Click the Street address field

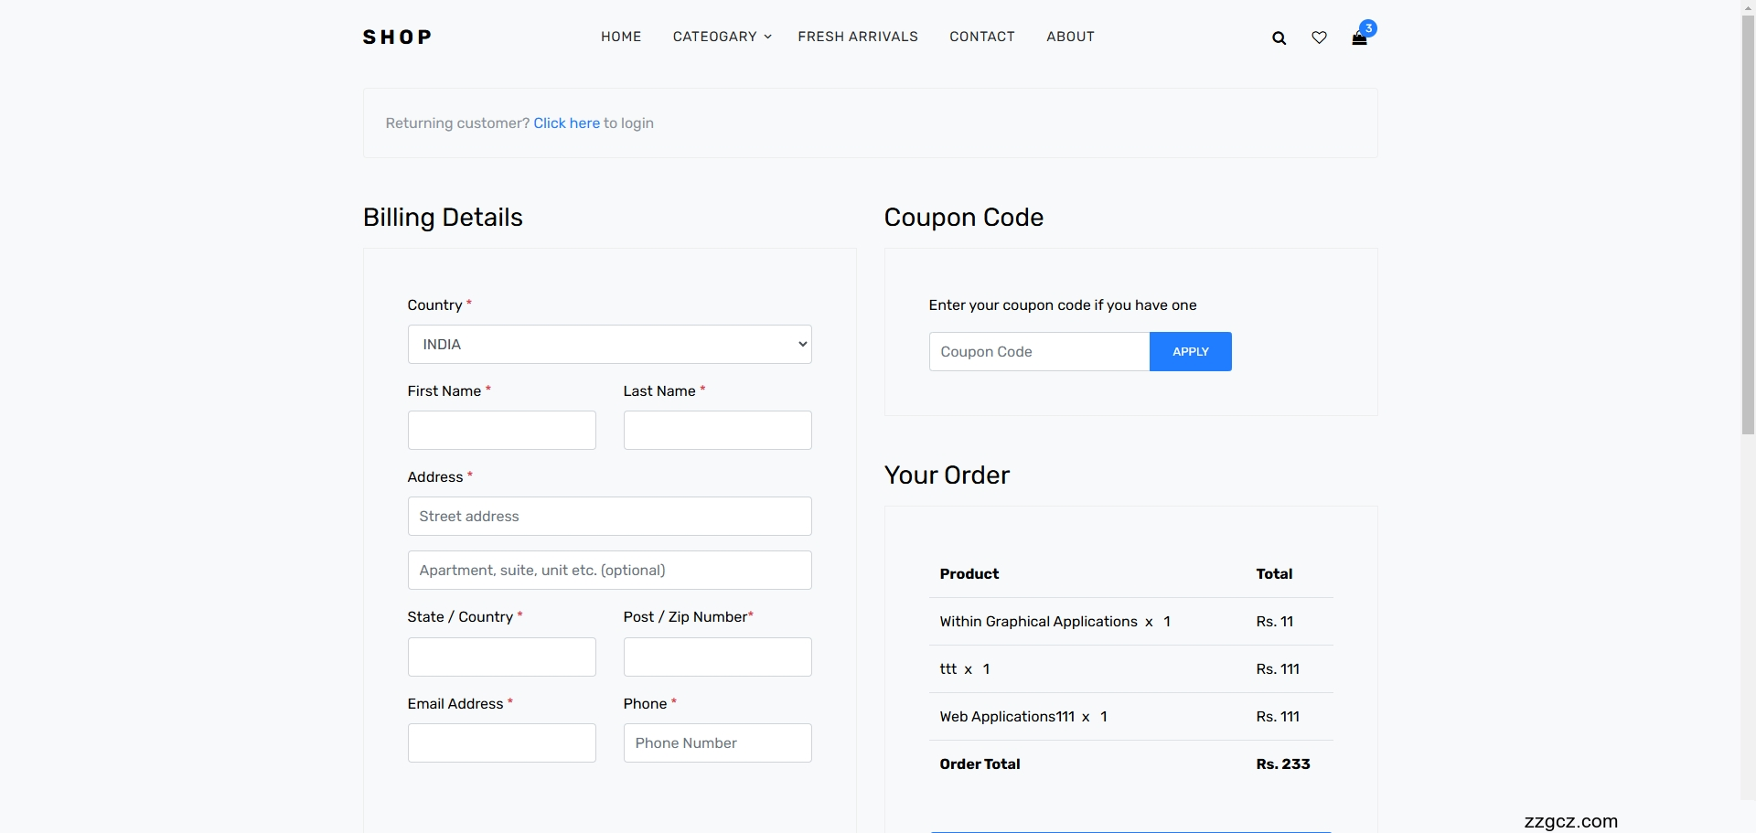coord(609,517)
